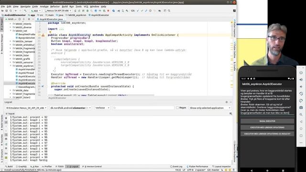Open the TODO tool window tab

tap(60, 167)
